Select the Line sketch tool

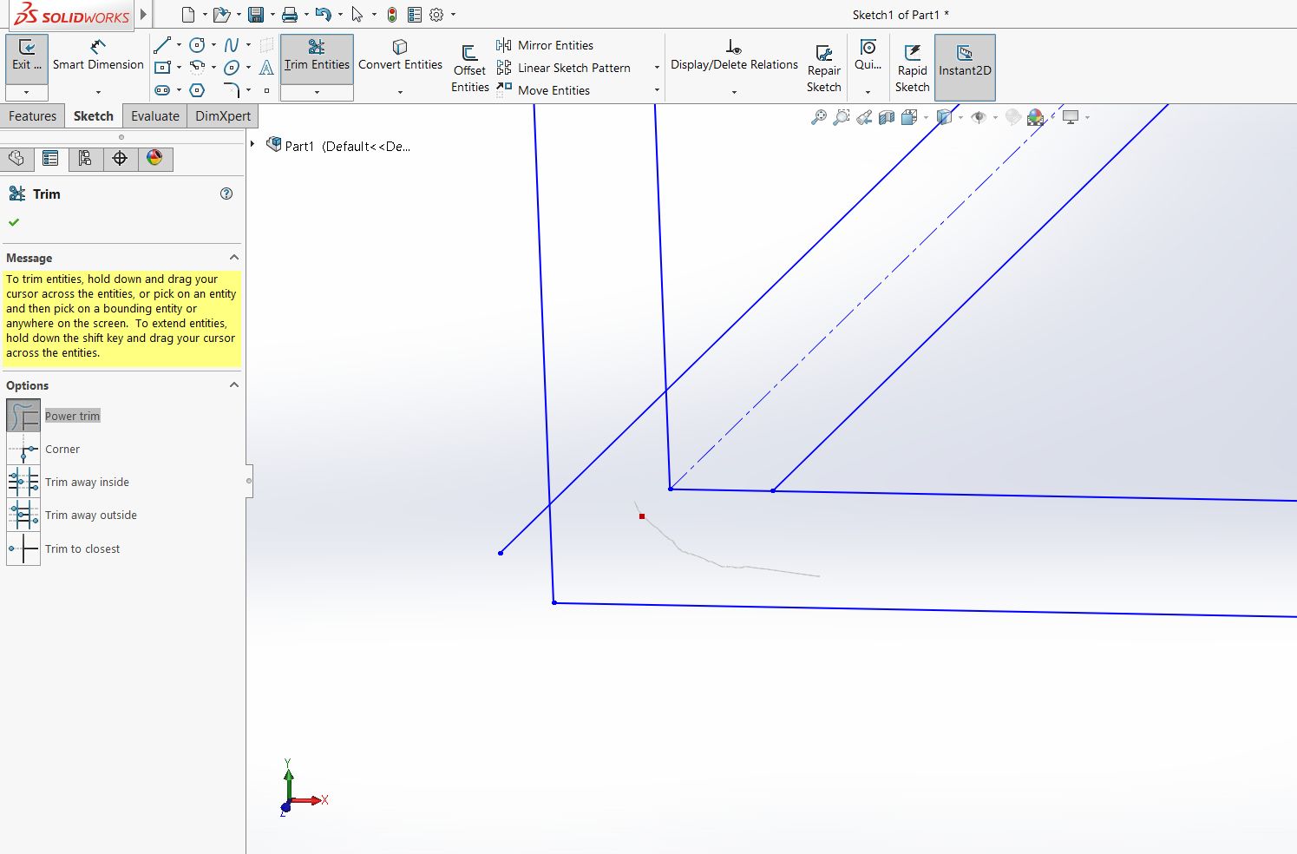tap(162, 45)
